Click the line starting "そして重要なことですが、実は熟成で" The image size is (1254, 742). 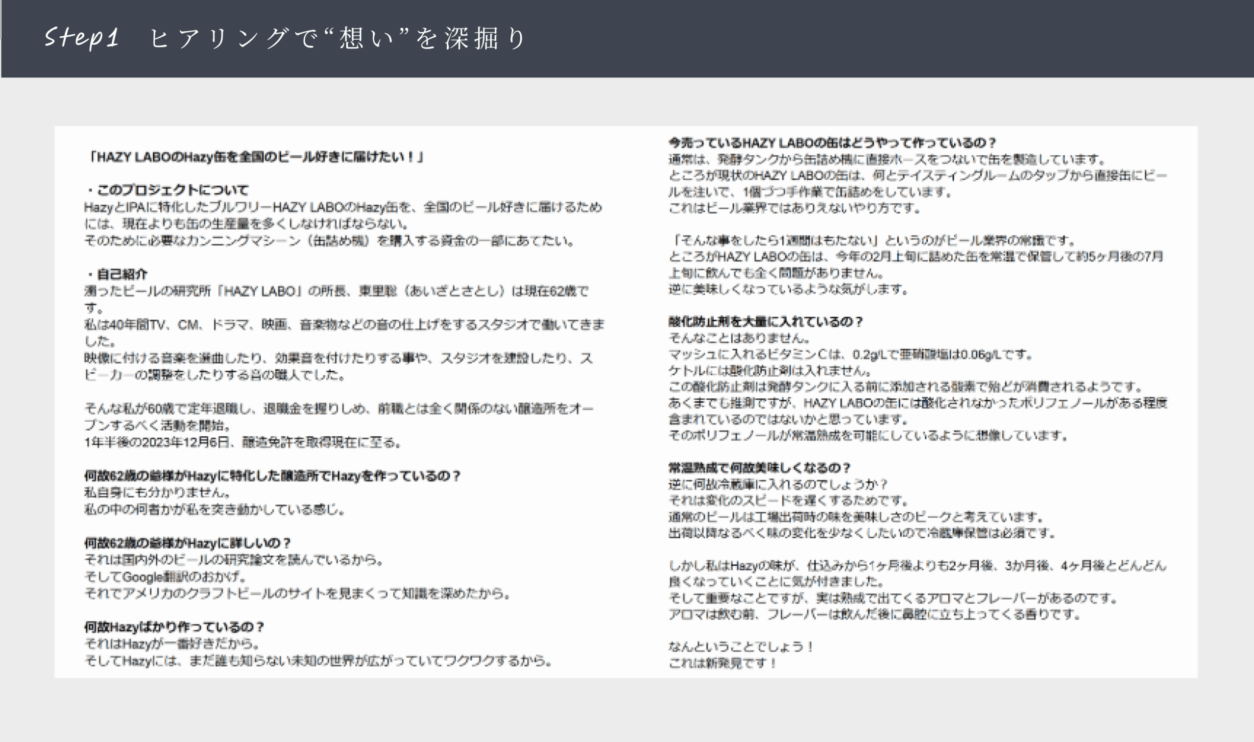pos(894,598)
